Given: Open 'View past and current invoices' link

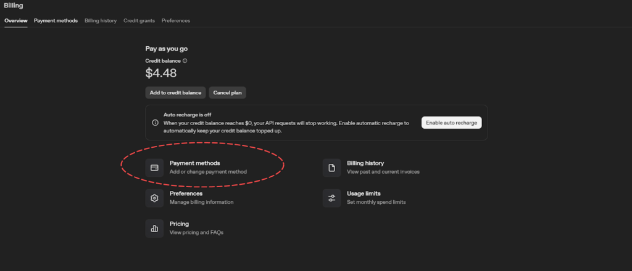Looking at the screenshot, I should click(x=383, y=172).
